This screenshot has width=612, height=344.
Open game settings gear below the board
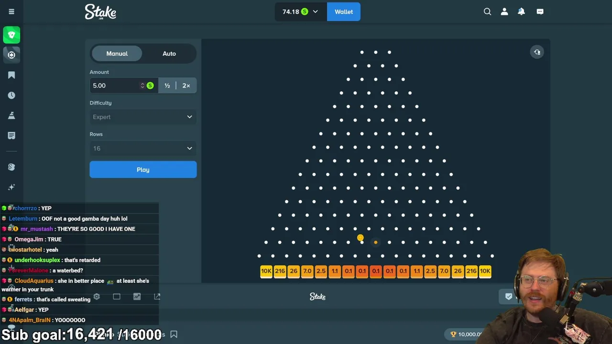pyautogui.click(x=97, y=297)
